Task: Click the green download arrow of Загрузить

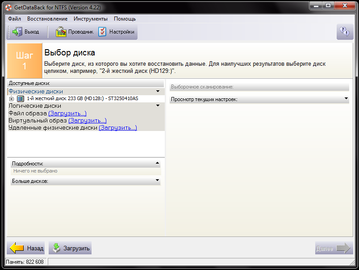Action: click(56, 248)
